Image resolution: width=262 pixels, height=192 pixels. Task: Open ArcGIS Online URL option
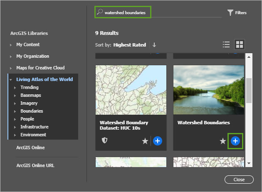(x=35, y=165)
